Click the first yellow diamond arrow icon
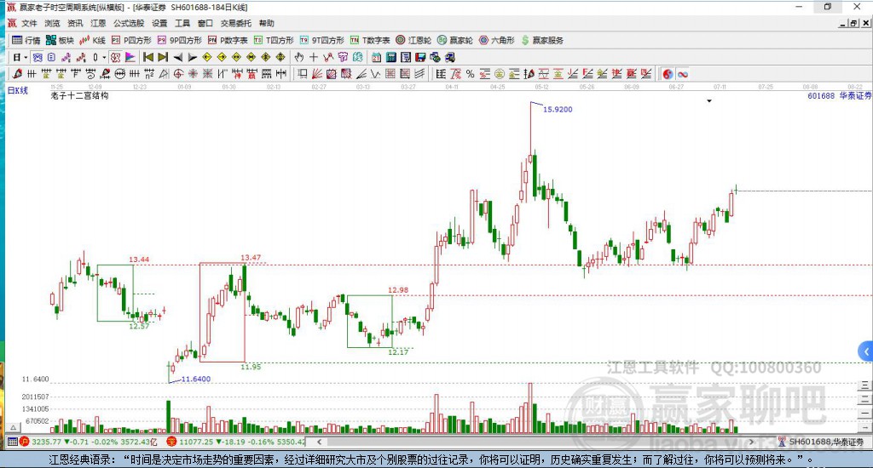This screenshot has height=468, width=873. pos(207,57)
